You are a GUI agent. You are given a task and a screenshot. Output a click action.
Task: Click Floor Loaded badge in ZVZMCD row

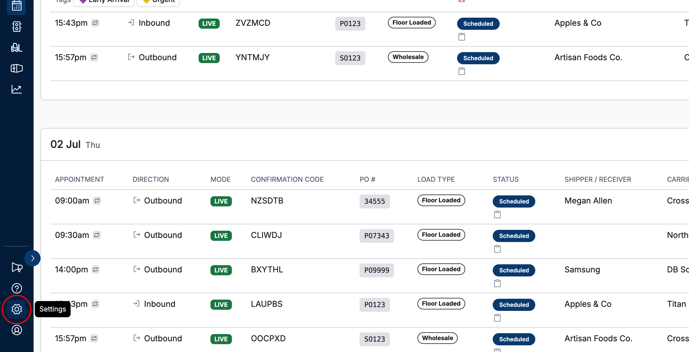coord(412,23)
